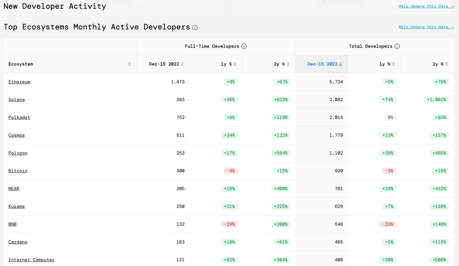The image size is (459, 266).
Task: Open the Kusama ecosystem page
Action: pos(16,206)
